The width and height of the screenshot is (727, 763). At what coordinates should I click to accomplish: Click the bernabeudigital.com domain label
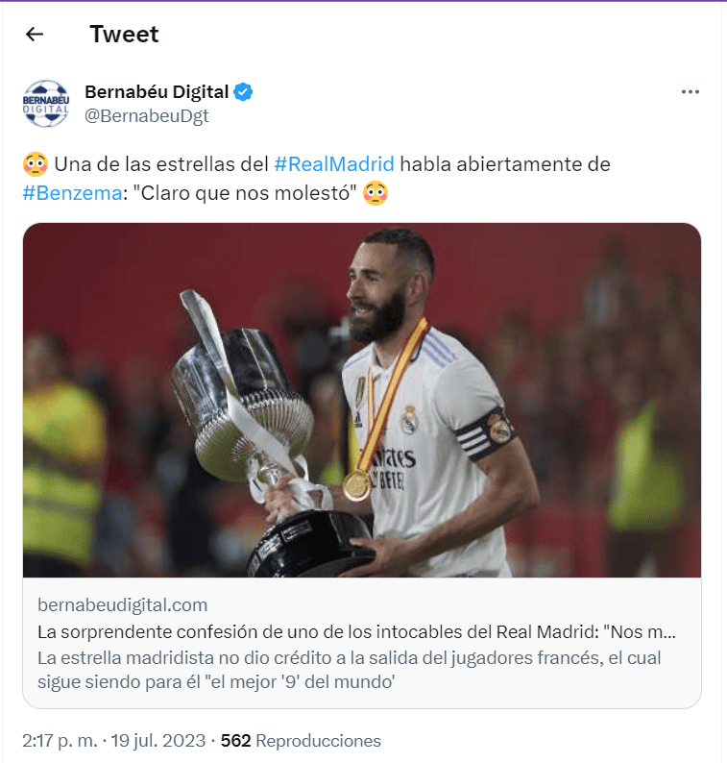tap(123, 604)
